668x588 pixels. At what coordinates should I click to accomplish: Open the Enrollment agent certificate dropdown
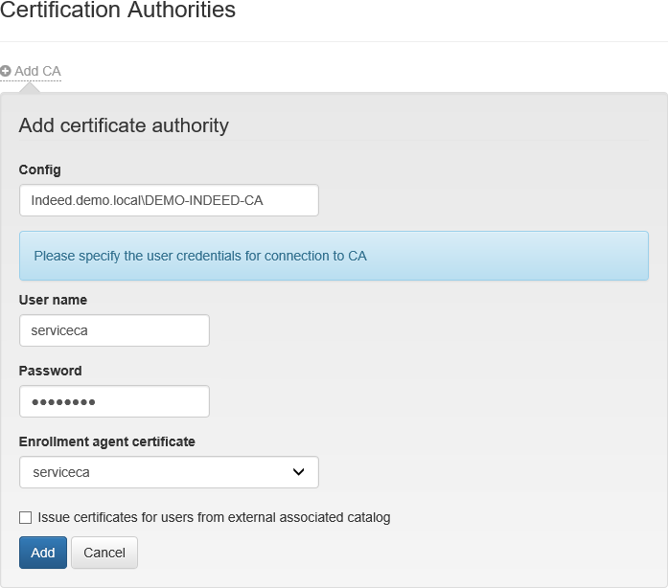coord(169,472)
